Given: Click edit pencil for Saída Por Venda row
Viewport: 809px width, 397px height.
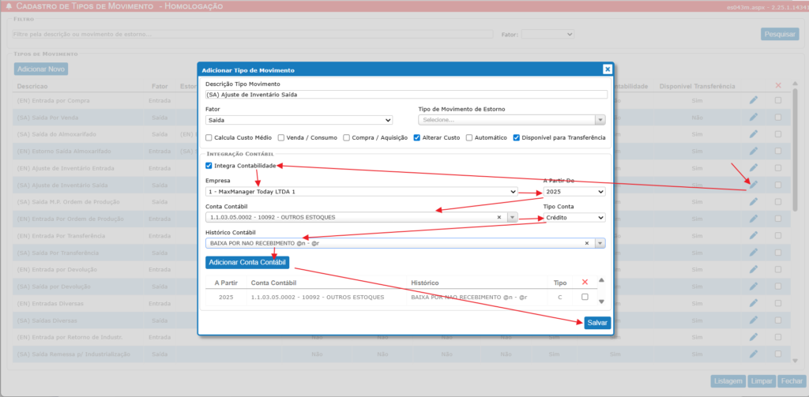Looking at the screenshot, I should click(754, 118).
